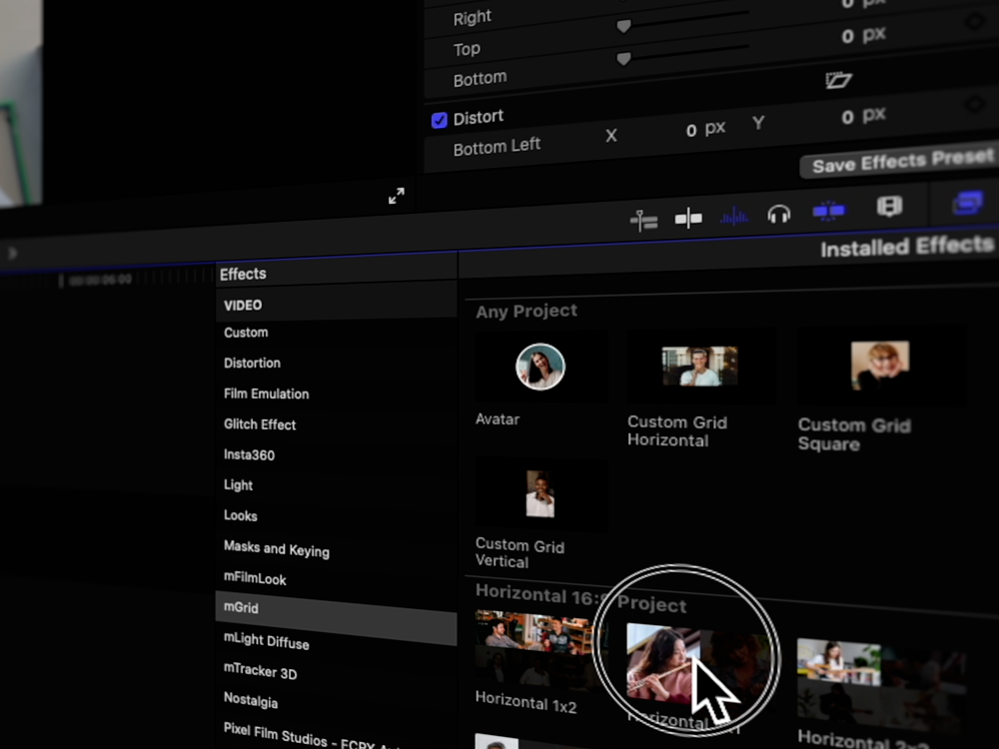Choose Glitch Effect in the effects list
The image size is (999, 749).
pos(260,424)
